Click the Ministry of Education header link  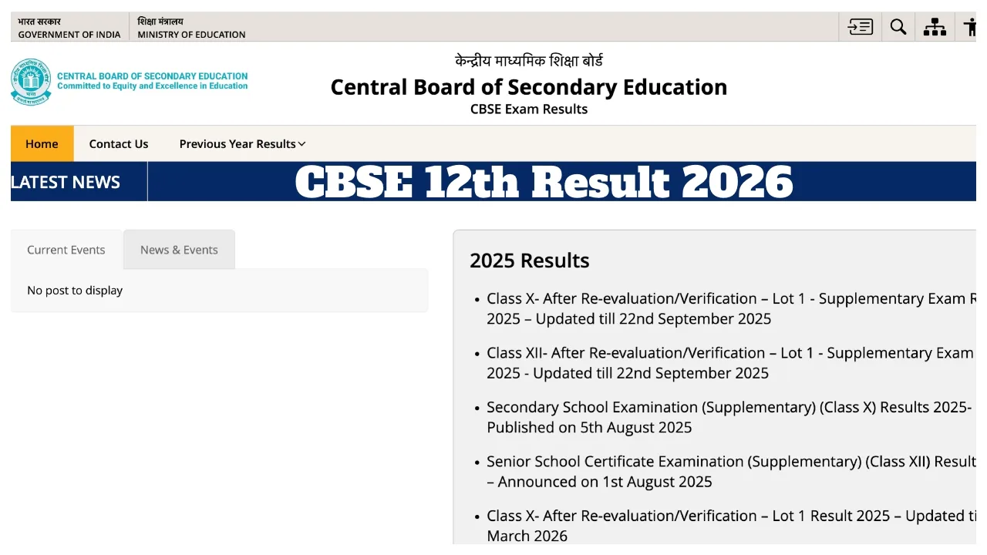[191, 28]
